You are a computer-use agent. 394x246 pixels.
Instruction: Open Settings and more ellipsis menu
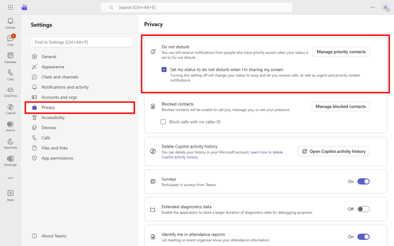(372, 7)
